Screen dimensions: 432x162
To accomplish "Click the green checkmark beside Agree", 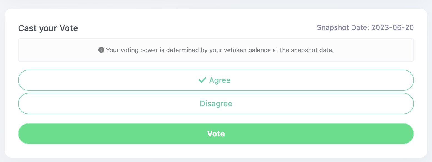I will click(202, 80).
